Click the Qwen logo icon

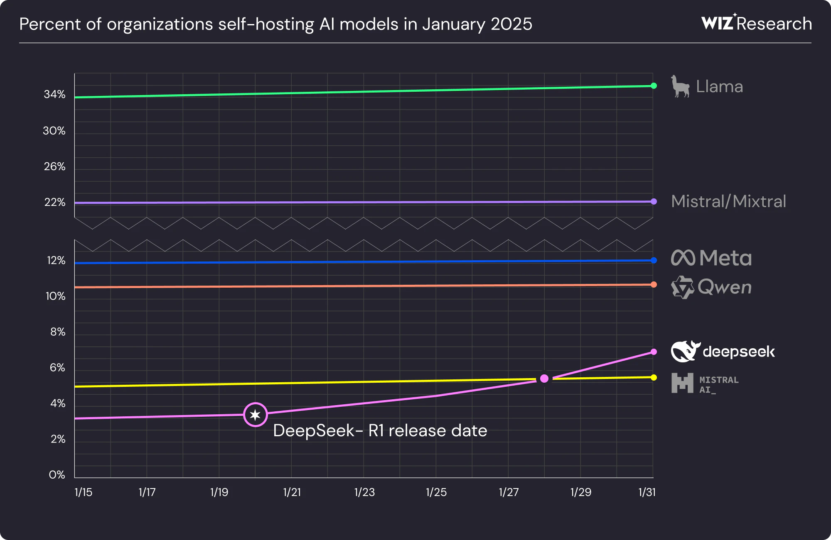tap(682, 287)
